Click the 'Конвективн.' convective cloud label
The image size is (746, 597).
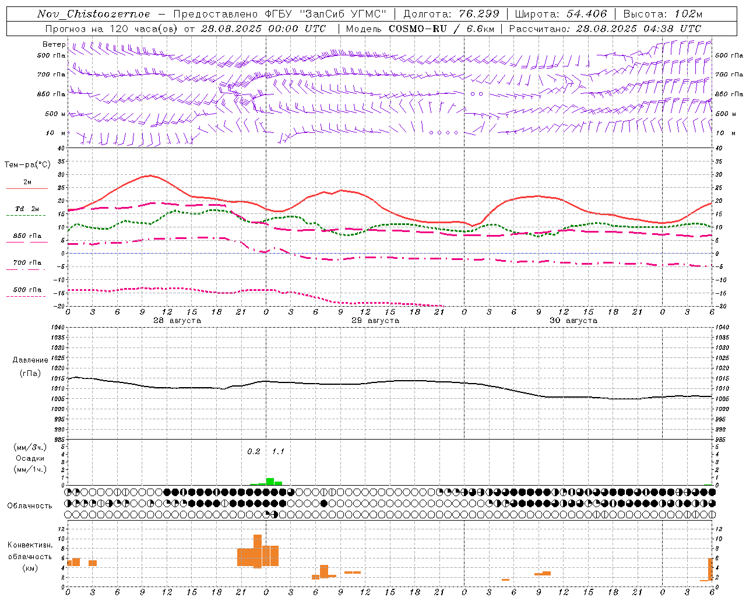[30, 545]
